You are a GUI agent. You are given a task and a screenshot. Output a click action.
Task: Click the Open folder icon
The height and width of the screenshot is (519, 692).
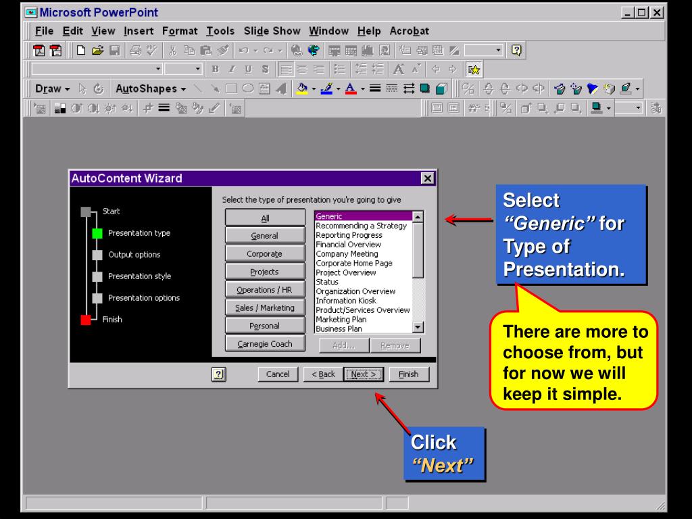point(97,50)
